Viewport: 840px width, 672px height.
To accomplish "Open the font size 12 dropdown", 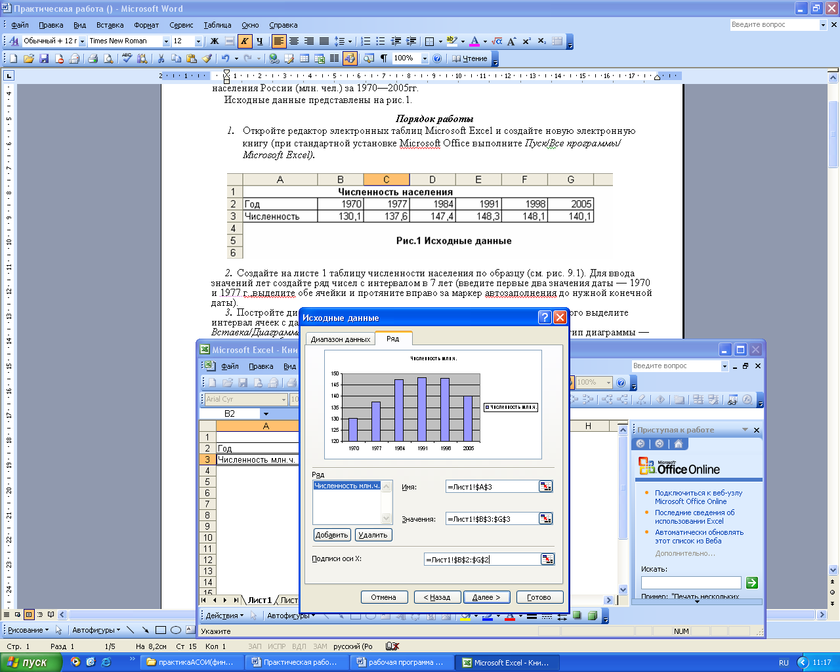I will 198,41.
